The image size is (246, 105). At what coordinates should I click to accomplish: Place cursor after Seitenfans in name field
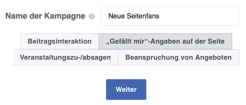pos(160,16)
